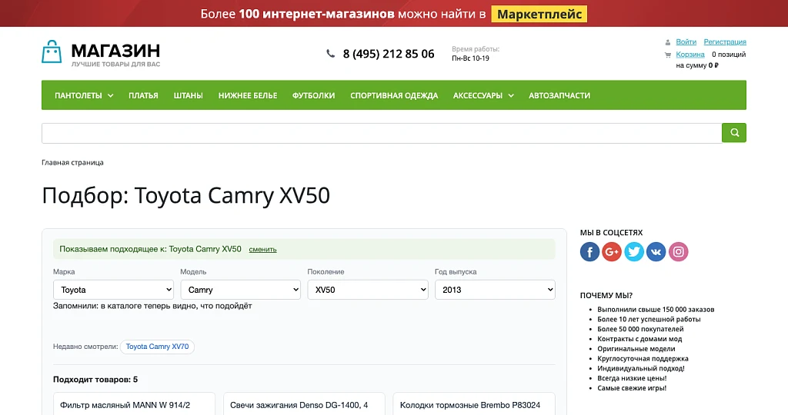
Task: Click the Войти login link
Action: click(x=686, y=41)
